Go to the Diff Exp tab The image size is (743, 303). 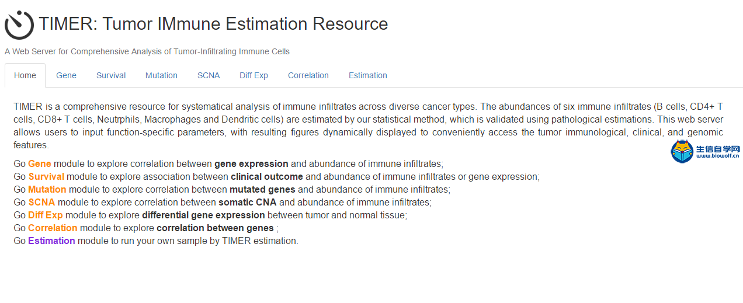point(254,75)
